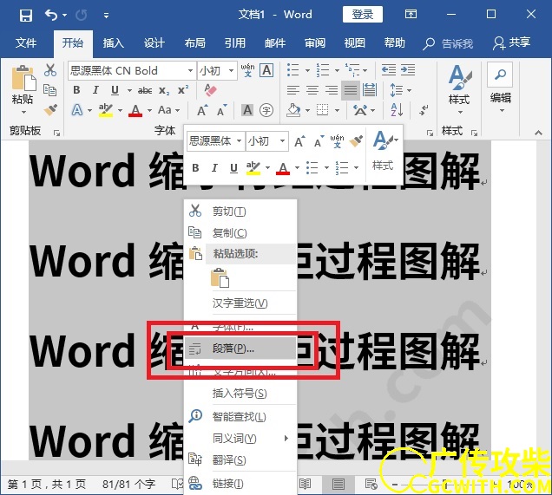
Task: Select ribbon Format Painter brush
Action: click(x=50, y=110)
